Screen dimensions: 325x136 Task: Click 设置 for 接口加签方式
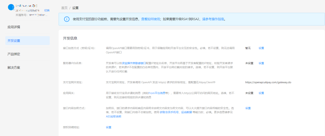click(x=261, y=48)
